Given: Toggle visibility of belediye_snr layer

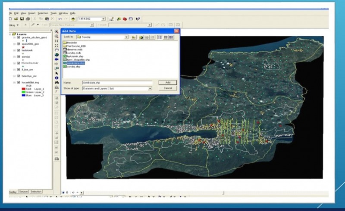Looking at the screenshot, I should point(18,75).
